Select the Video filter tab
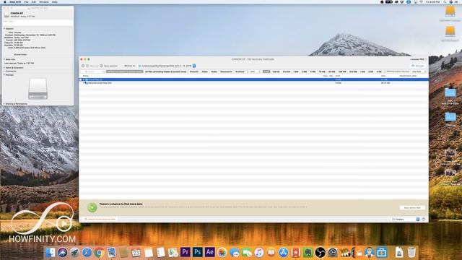The image size is (462, 260). (204, 71)
